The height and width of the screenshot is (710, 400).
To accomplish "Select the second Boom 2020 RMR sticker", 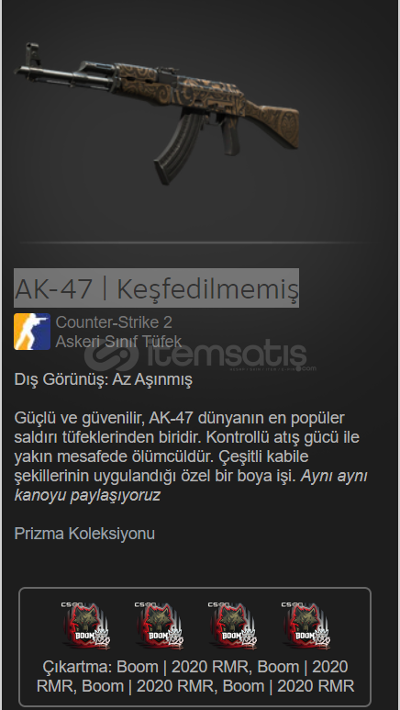I will click(x=158, y=625).
